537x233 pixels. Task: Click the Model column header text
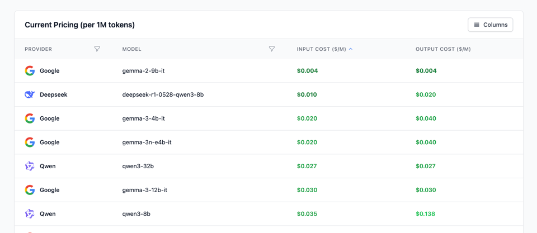(131, 49)
